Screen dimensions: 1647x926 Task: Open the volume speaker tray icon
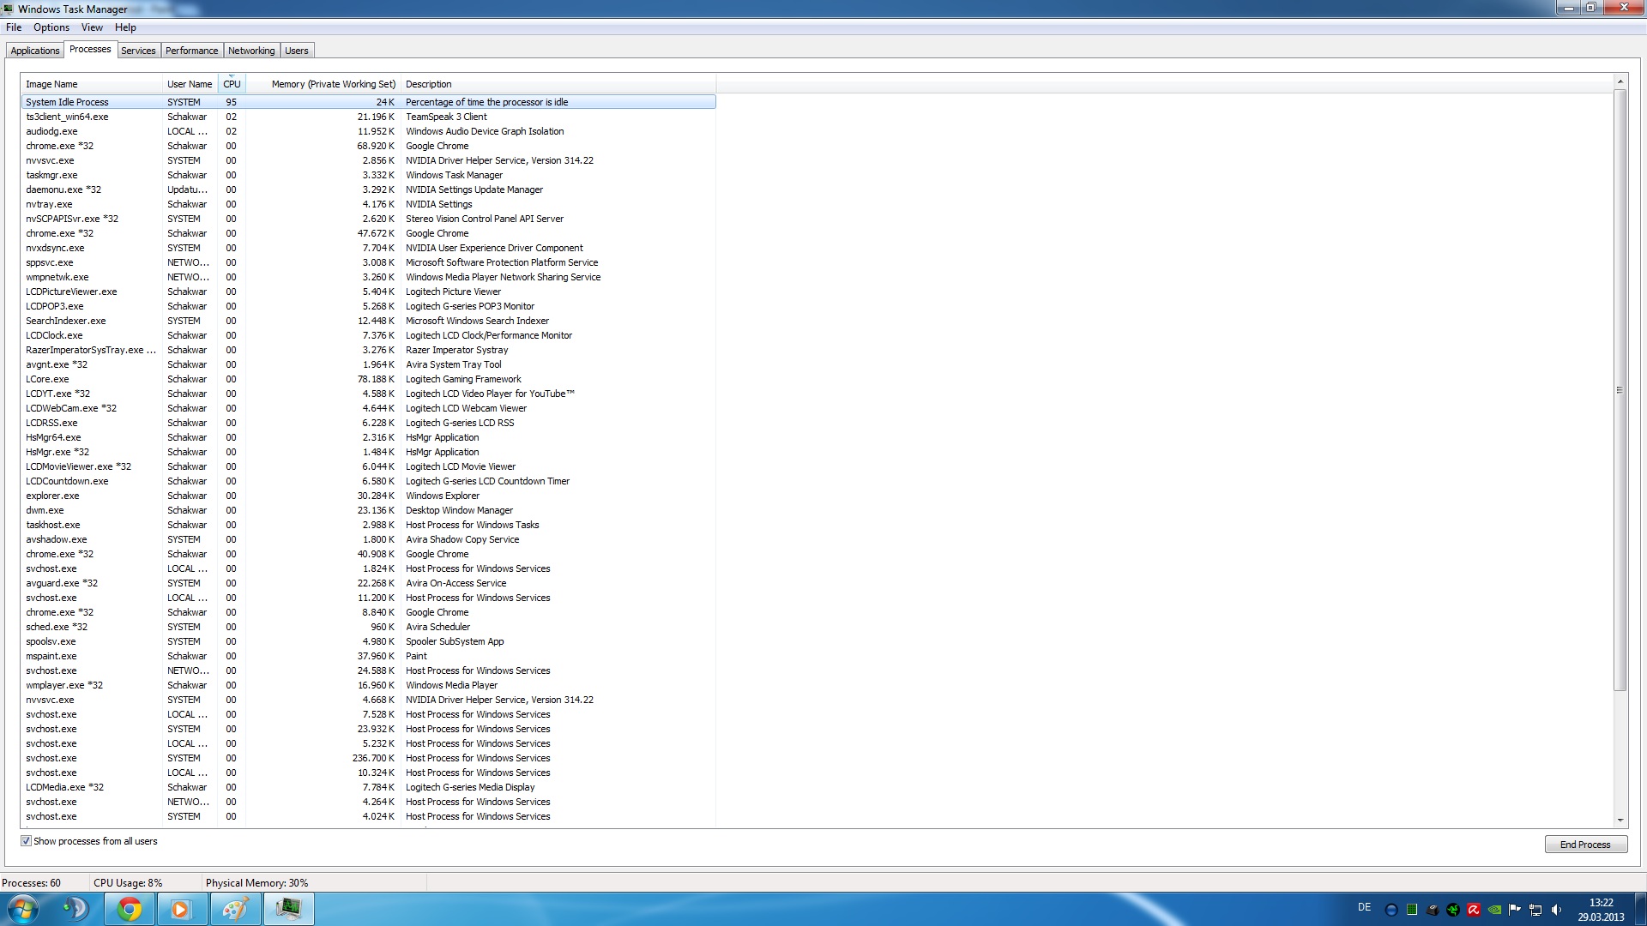point(1556,910)
